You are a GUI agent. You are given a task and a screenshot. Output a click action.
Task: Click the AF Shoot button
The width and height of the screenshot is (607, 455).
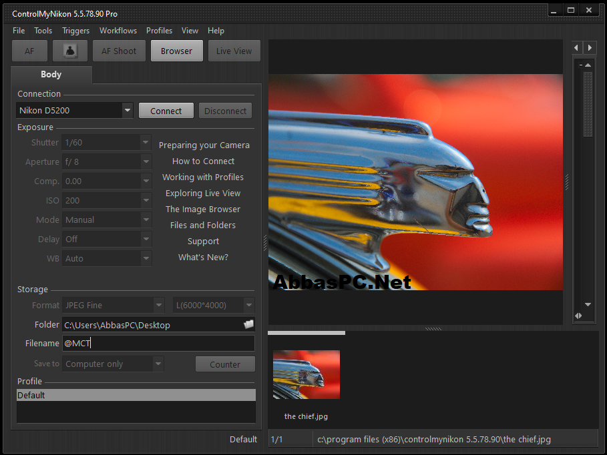pos(119,51)
